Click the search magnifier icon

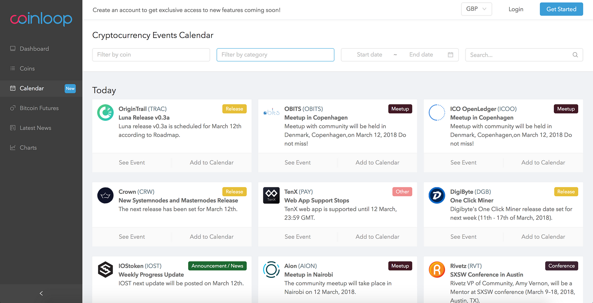pyautogui.click(x=575, y=55)
